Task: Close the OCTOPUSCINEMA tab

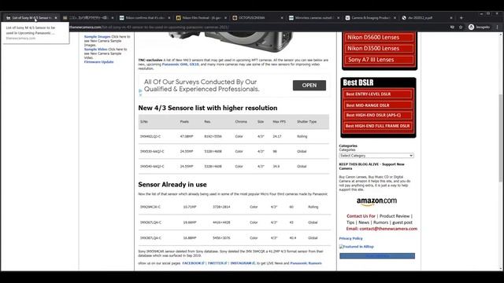Action: [282, 18]
